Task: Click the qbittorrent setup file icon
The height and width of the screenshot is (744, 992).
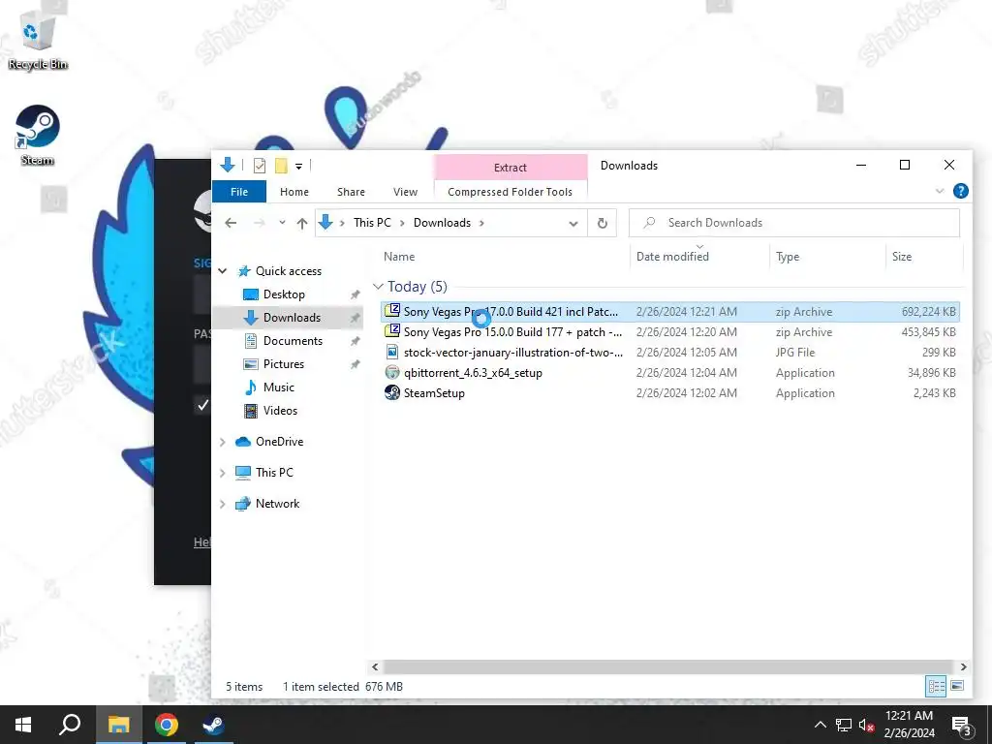Action: (392, 373)
